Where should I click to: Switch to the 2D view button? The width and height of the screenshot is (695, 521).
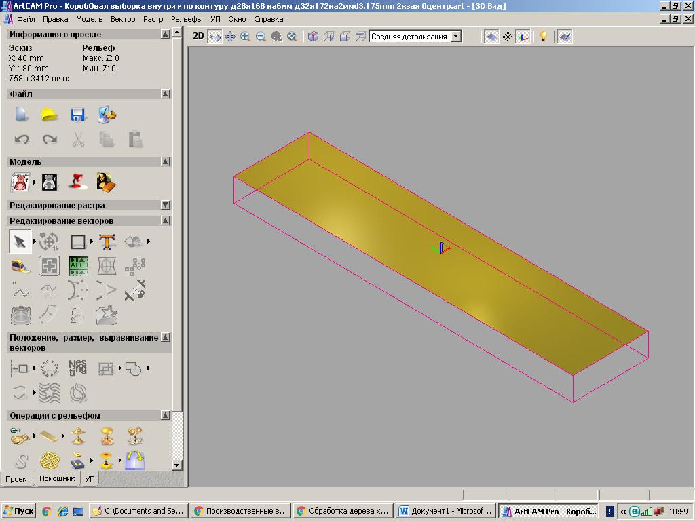coord(198,37)
